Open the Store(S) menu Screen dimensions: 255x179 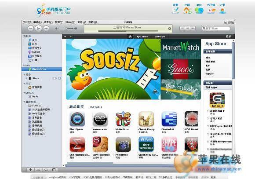[70, 22]
